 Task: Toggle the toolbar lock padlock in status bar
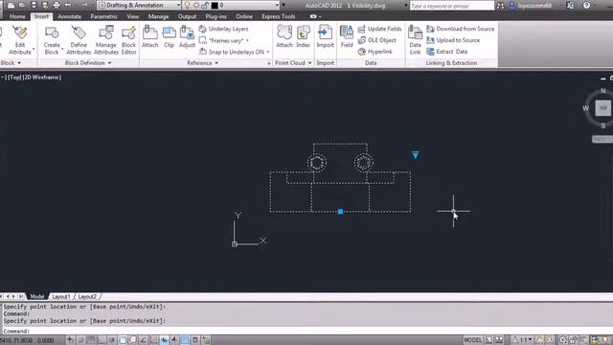click(x=574, y=340)
